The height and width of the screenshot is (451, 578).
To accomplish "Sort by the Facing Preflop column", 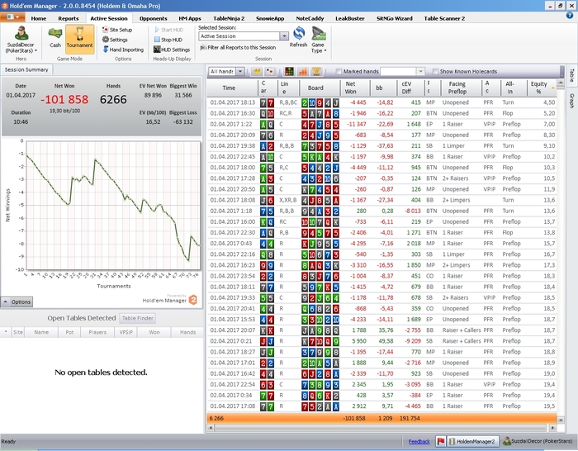I will (x=461, y=88).
